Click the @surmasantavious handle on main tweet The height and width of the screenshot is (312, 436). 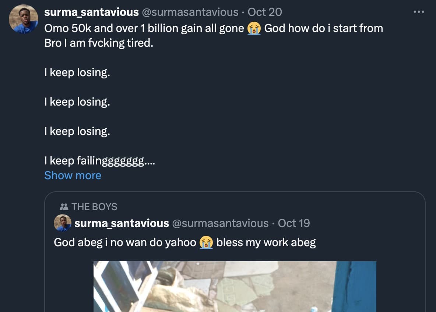(190, 12)
